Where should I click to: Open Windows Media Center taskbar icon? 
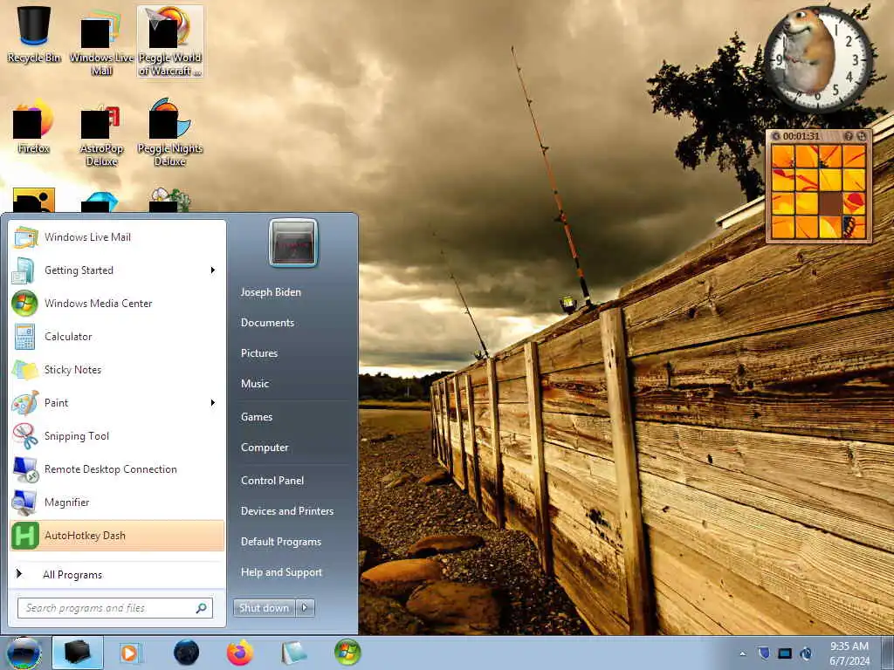(347, 653)
